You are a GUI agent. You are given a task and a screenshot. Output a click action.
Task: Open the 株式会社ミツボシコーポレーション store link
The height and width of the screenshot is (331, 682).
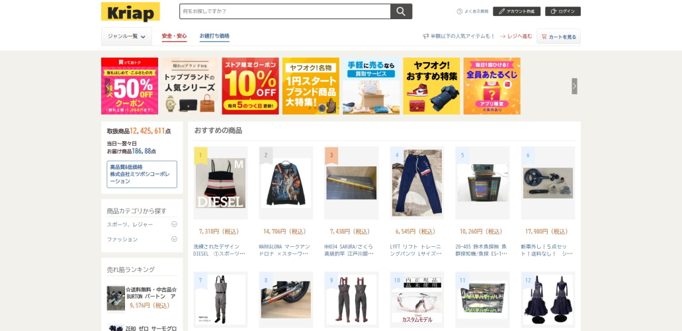click(142, 174)
